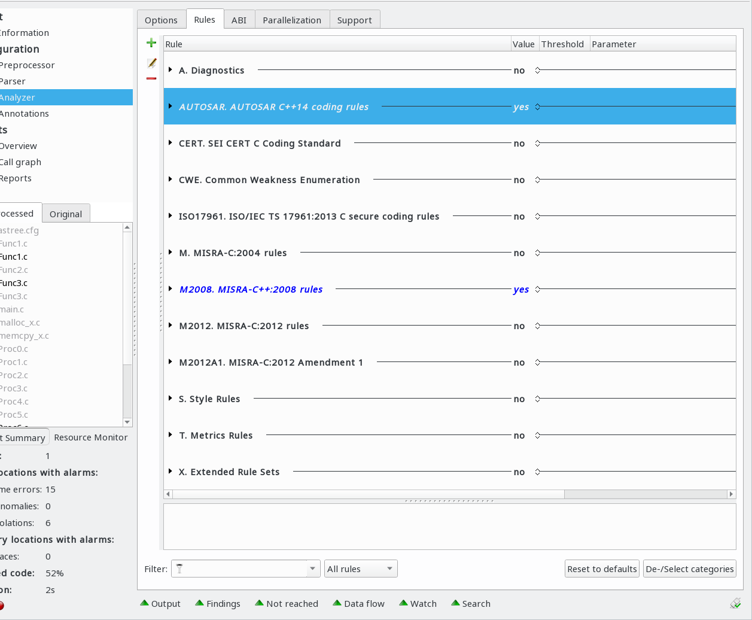The width and height of the screenshot is (752, 620).
Task: Click the Parameter column header
Action: point(663,44)
